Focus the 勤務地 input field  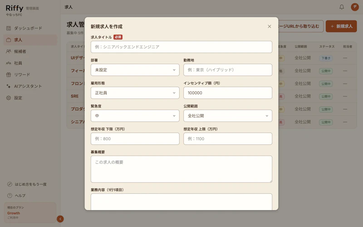tap(228, 70)
